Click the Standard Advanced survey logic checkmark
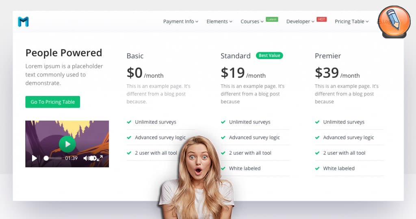The height and width of the screenshot is (219, 416). coord(223,138)
